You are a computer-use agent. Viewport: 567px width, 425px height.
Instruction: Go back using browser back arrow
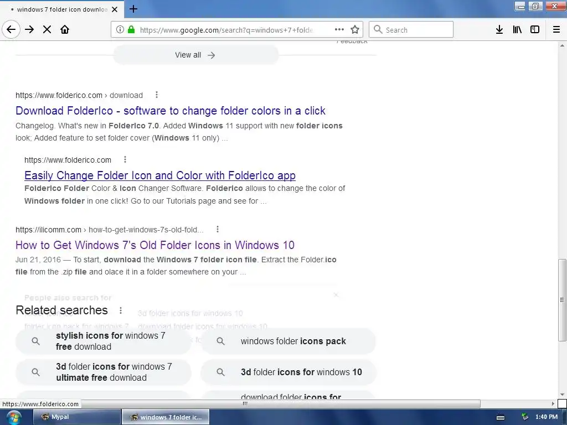pyautogui.click(x=11, y=29)
